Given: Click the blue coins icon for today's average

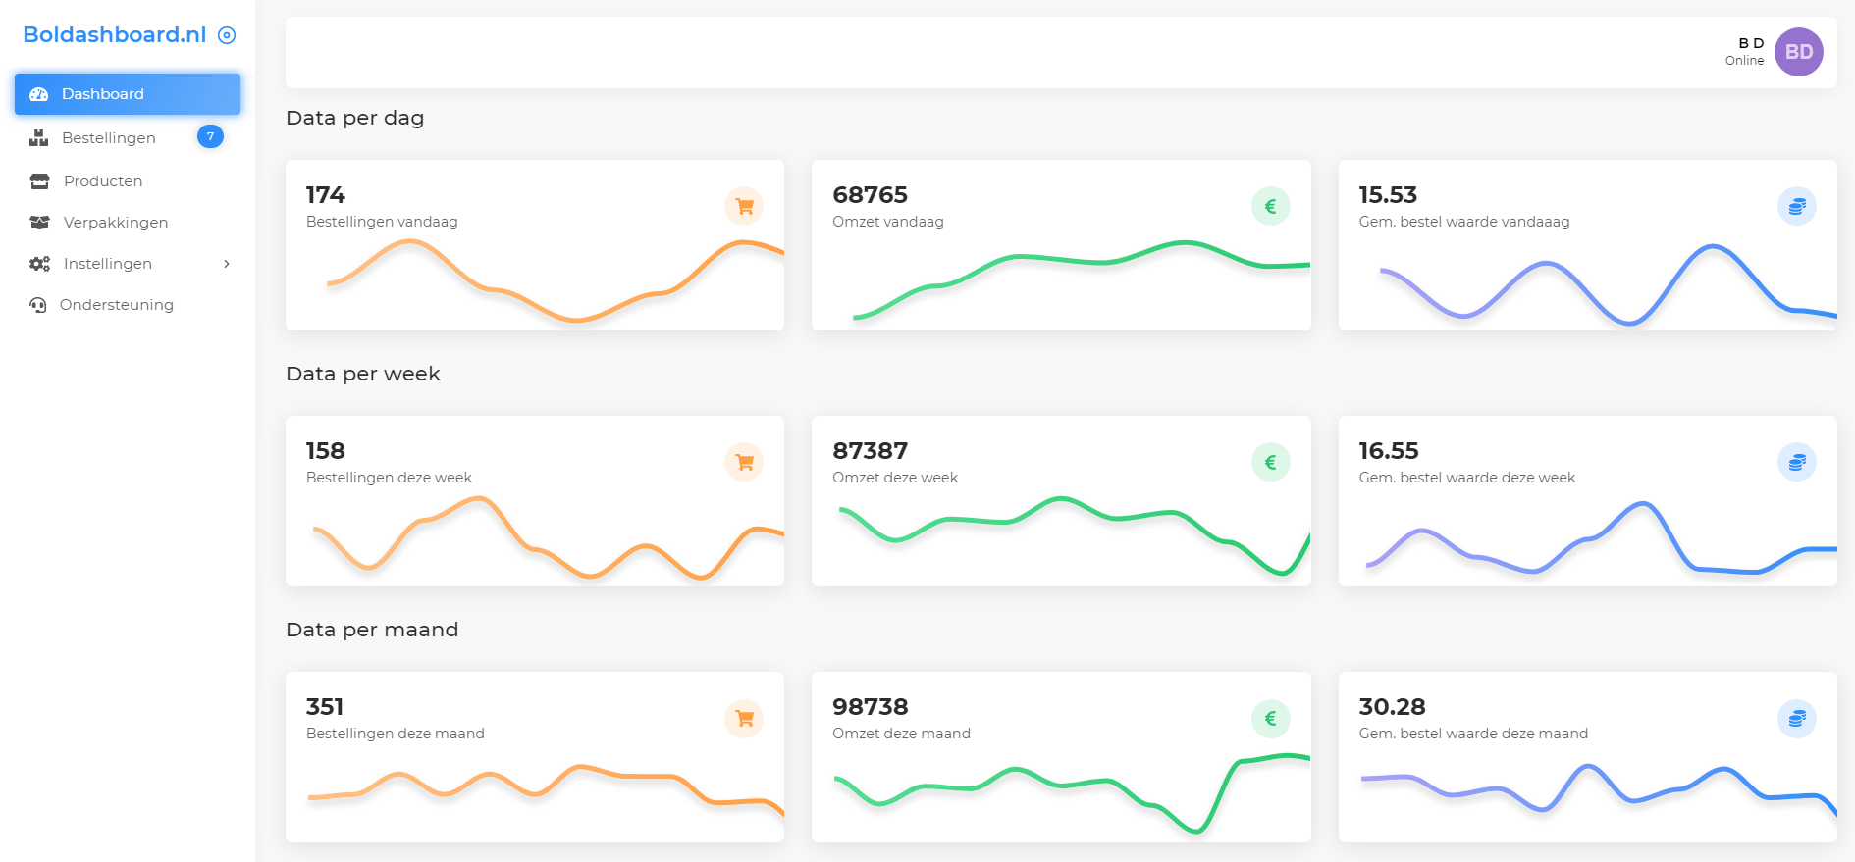Looking at the screenshot, I should pos(1796,206).
